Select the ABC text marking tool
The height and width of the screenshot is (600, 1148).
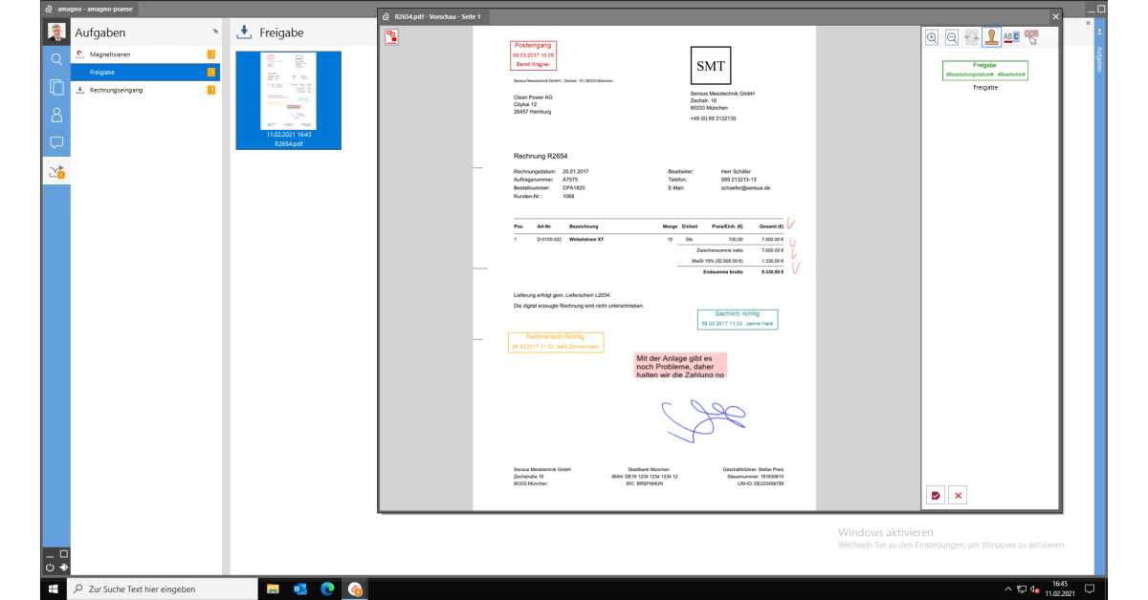click(x=1011, y=37)
